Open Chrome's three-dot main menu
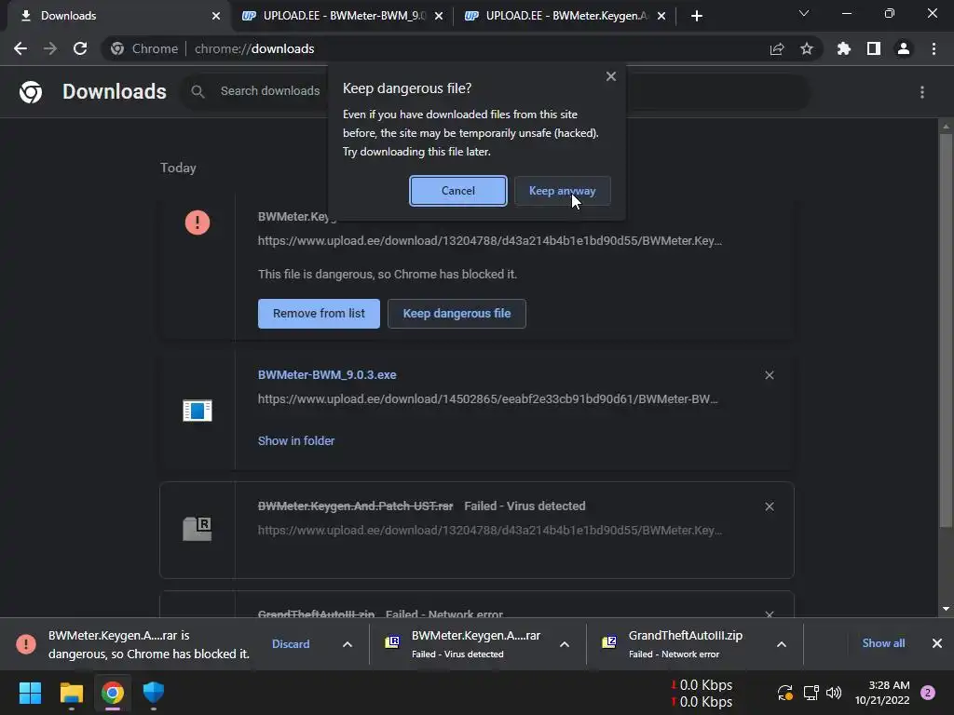The image size is (954, 715). pos(934,48)
